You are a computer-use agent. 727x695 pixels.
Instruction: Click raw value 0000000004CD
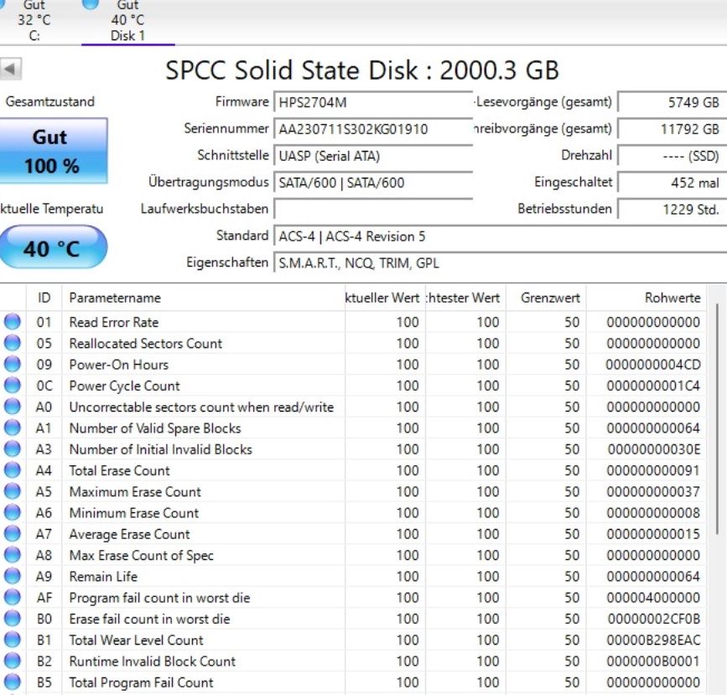coord(653,365)
